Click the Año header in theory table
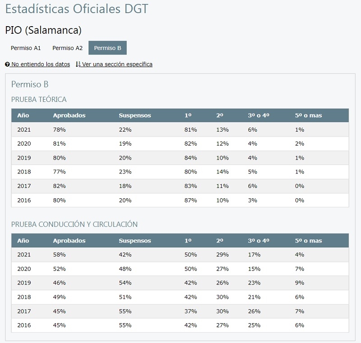Viewport: 361px width, 343px height. (23, 115)
